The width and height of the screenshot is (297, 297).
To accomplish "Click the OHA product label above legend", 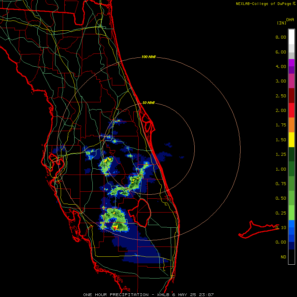I will click(x=290, y=20).
